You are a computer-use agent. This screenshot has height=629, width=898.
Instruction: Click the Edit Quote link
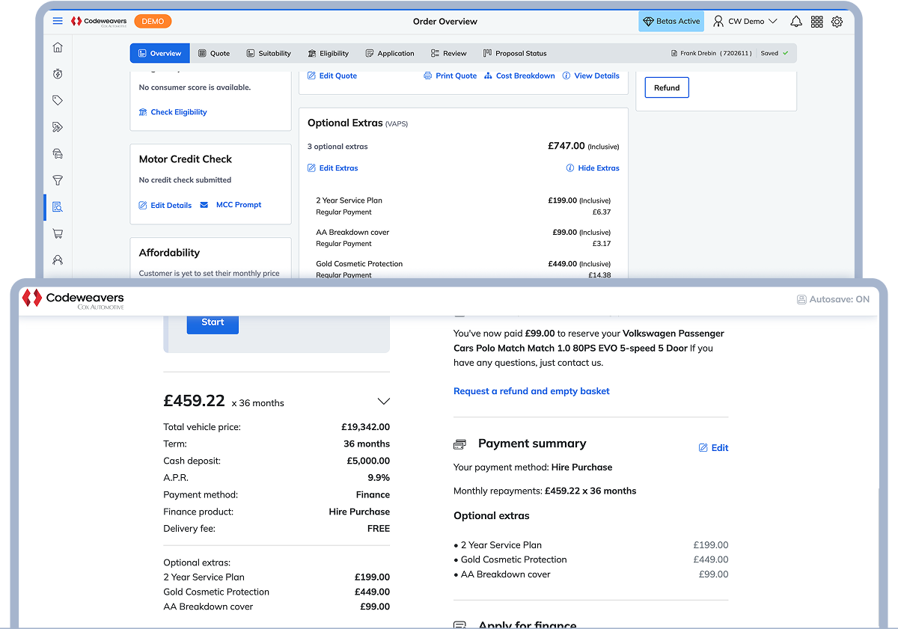point(338,76)
